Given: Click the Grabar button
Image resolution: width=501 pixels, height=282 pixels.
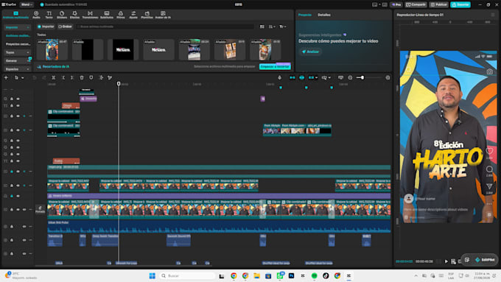Looking at the screenshot, I should (65, 27).
